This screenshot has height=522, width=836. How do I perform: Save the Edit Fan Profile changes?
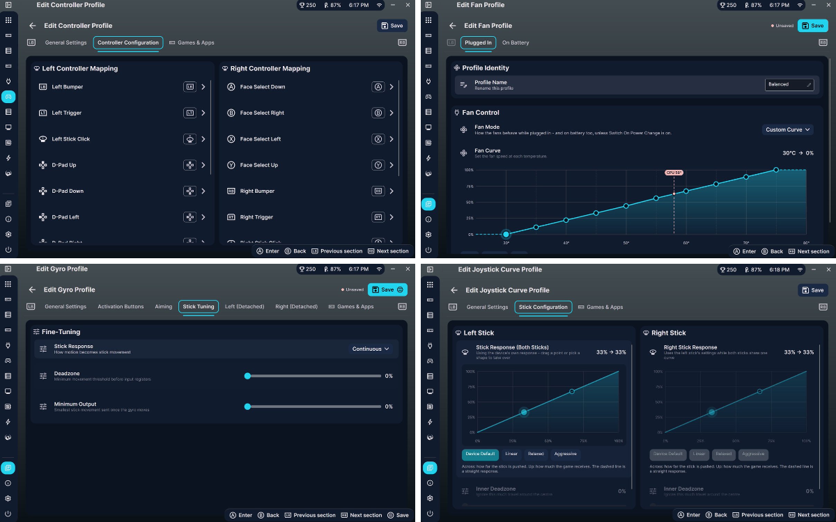[813, 26]
